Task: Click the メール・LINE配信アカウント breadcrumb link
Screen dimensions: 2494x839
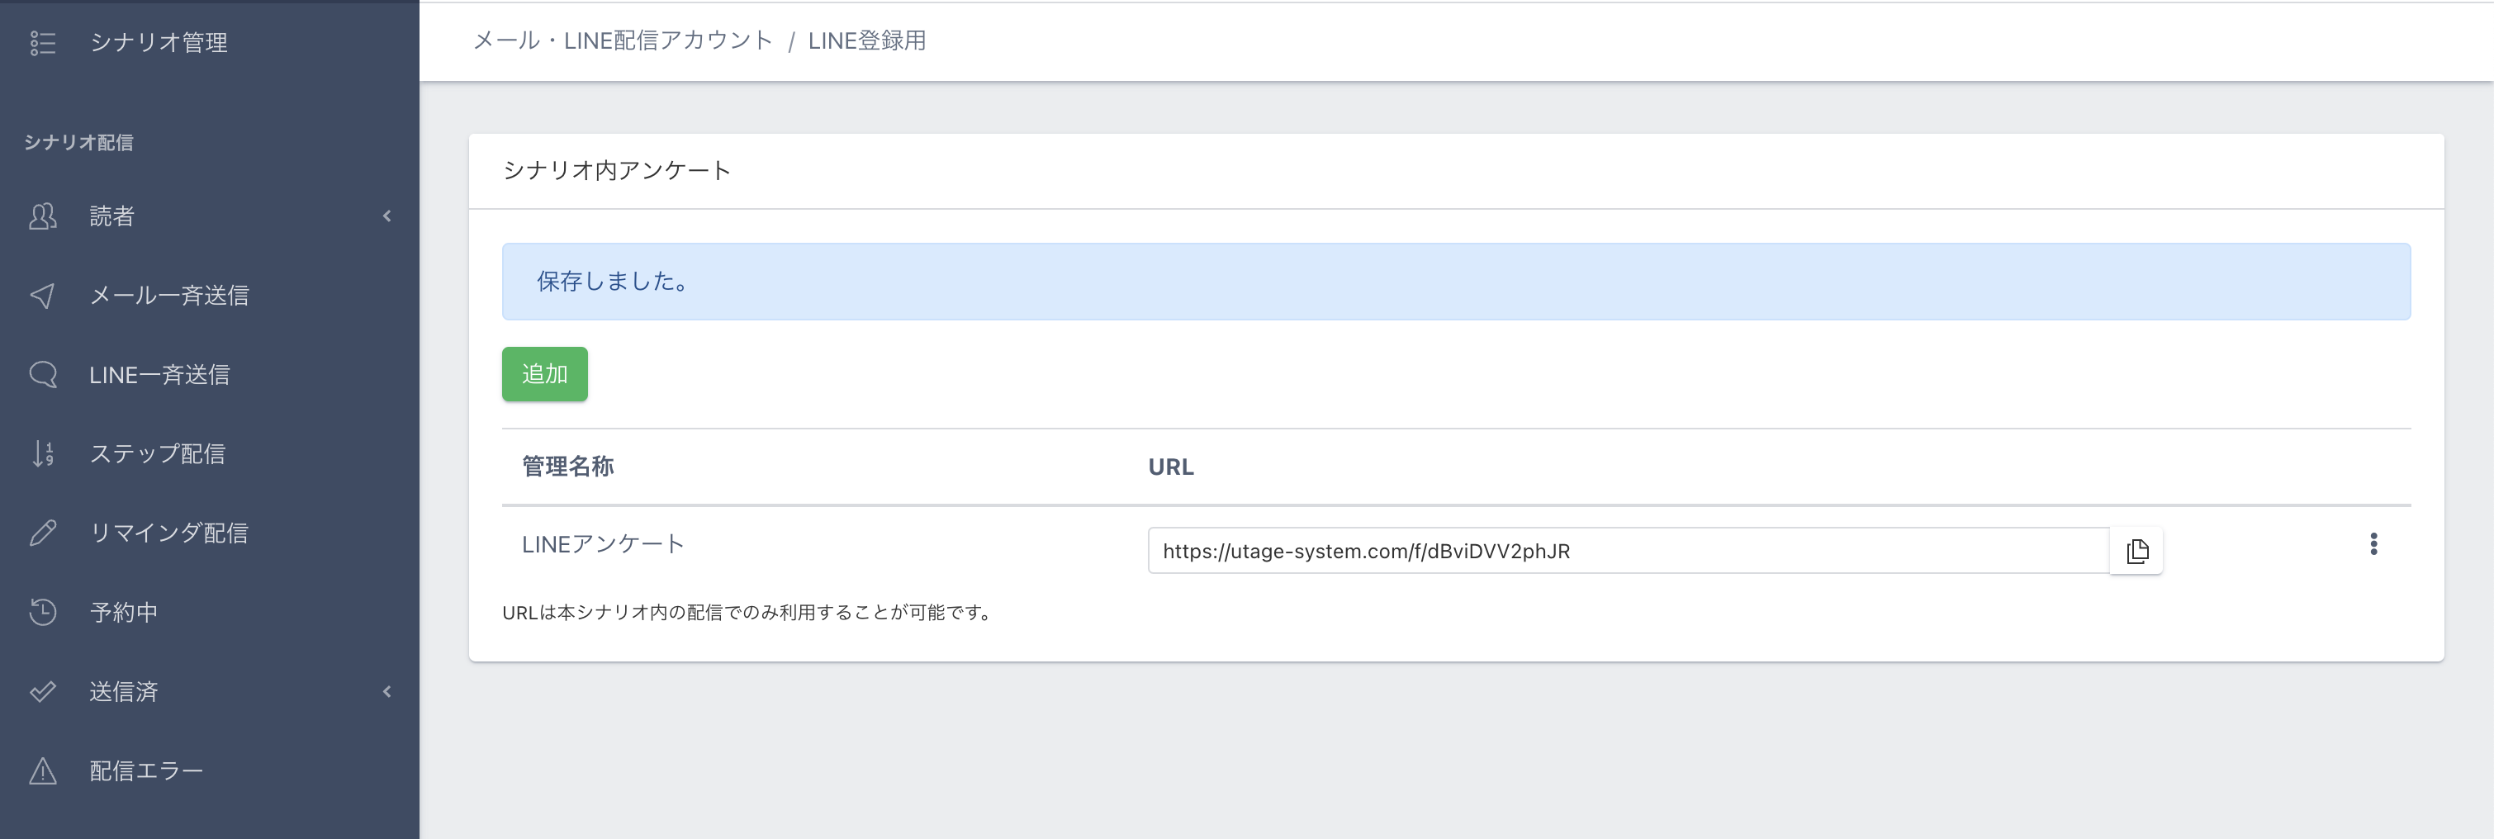Action: pyautogui.click(x=623, y=40)
